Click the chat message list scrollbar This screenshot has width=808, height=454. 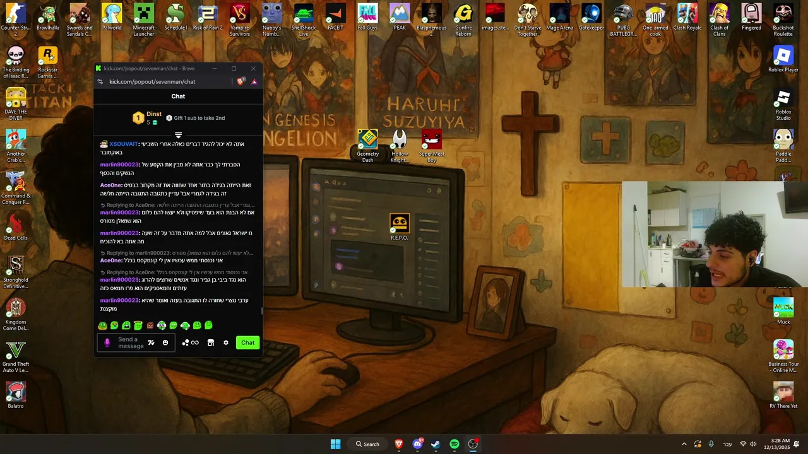(x=262, y=310)
